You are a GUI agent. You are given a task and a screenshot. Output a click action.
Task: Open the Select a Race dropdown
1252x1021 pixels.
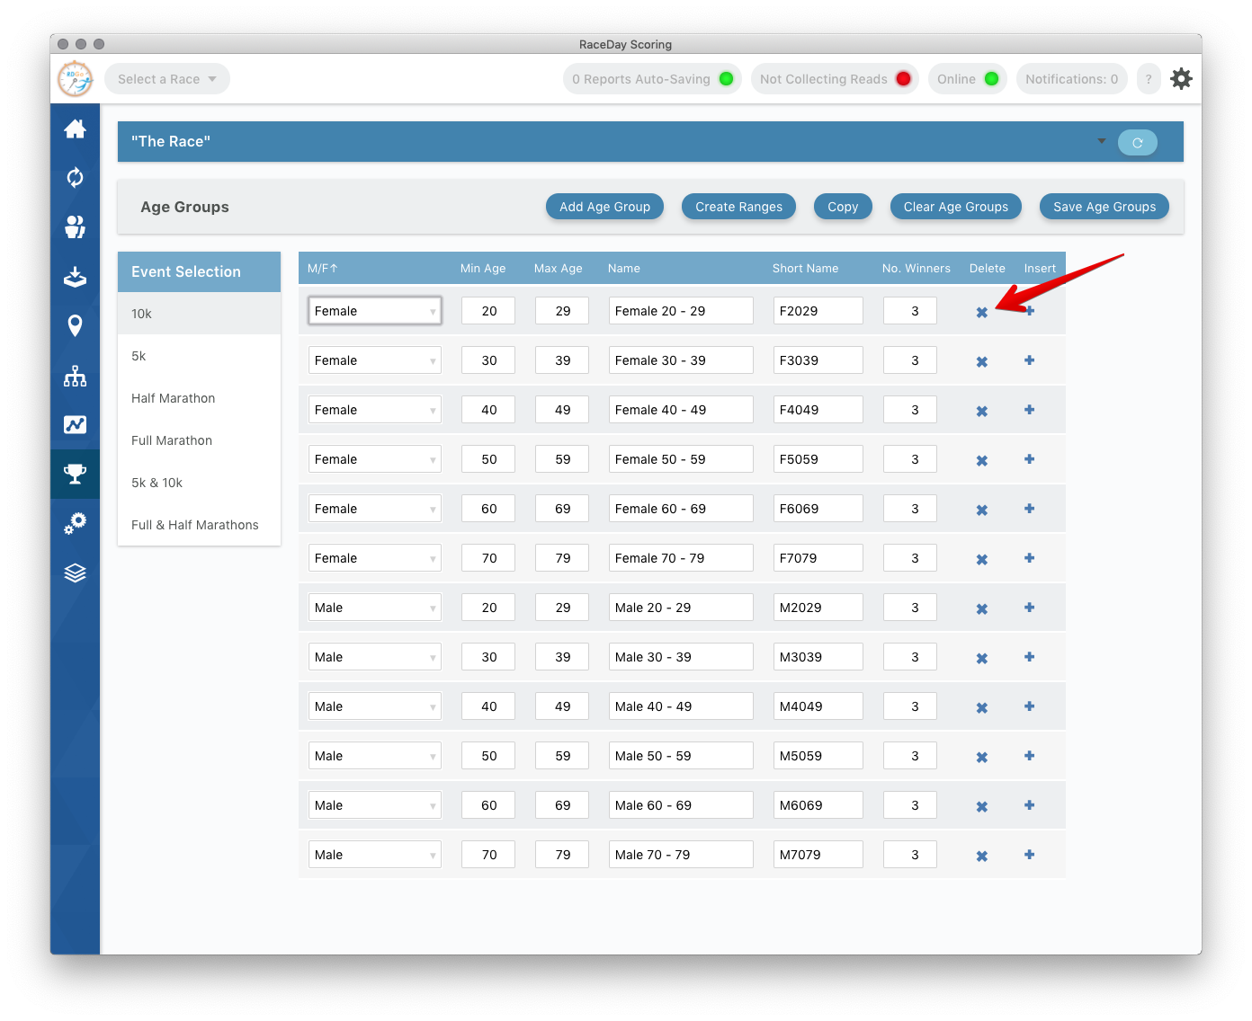tap(167, 79)
